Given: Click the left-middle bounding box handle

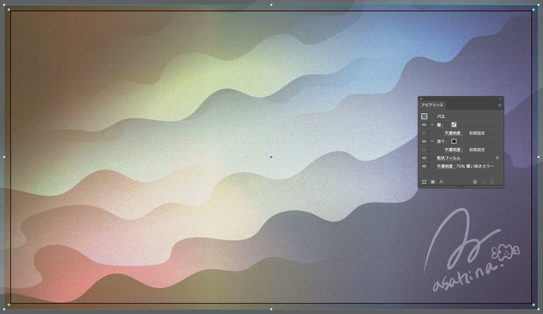Looking at the screenshot, I should [4, 157].
